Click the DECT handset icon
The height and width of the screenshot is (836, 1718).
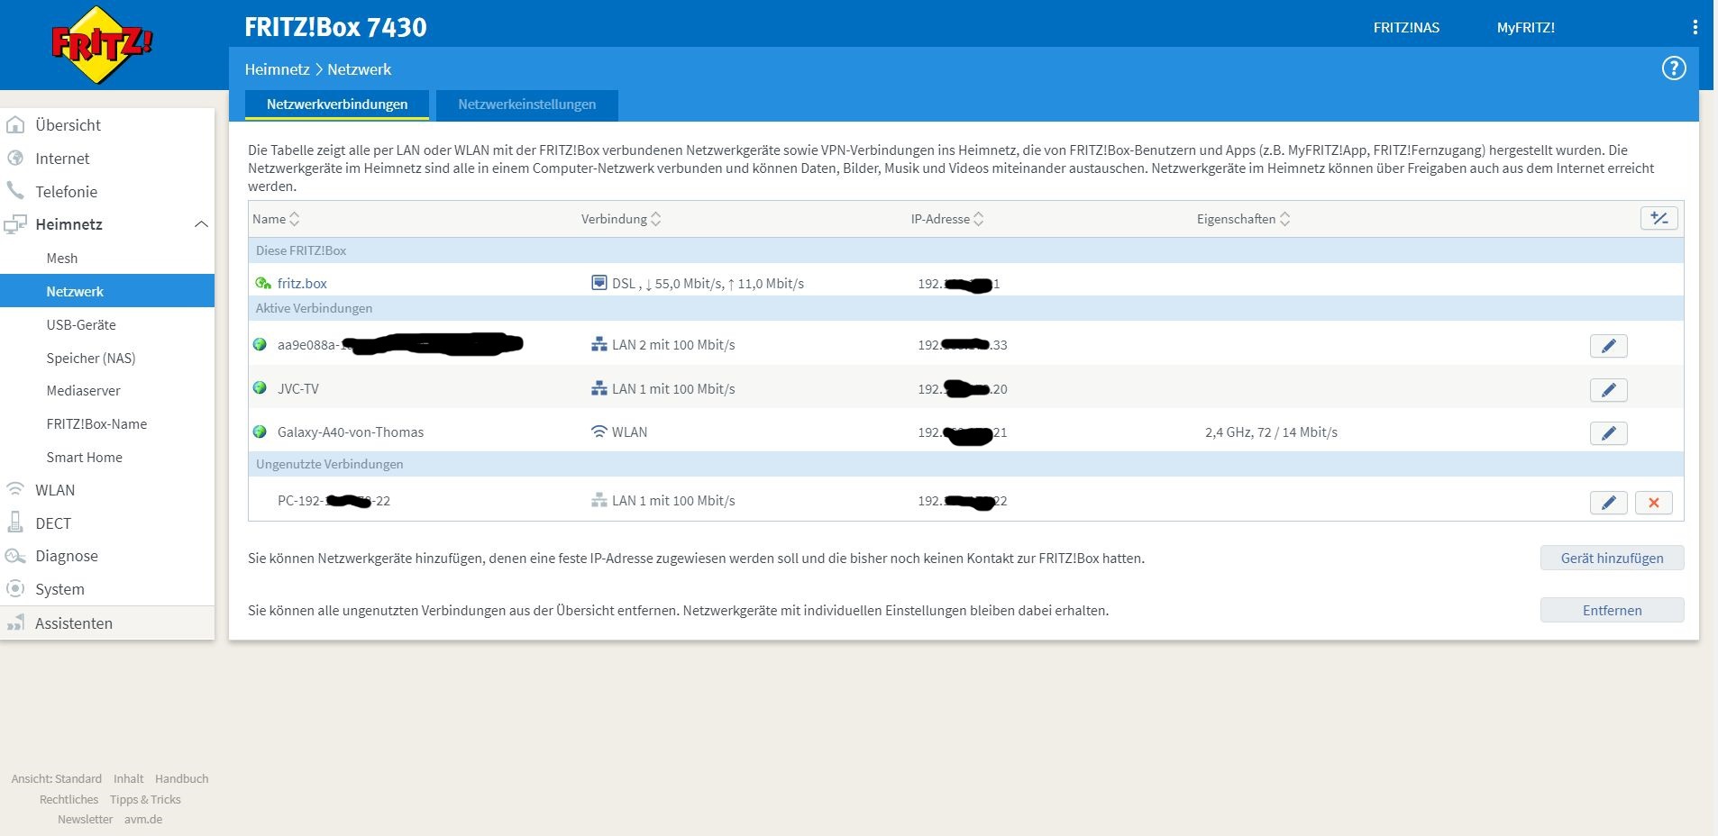pyautogui.click(x=15, y=522)
